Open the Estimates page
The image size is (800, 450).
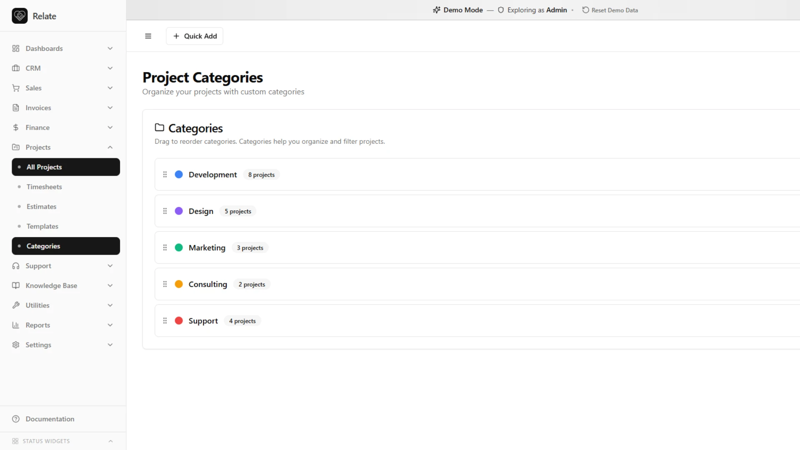click(x=66, y=207)
